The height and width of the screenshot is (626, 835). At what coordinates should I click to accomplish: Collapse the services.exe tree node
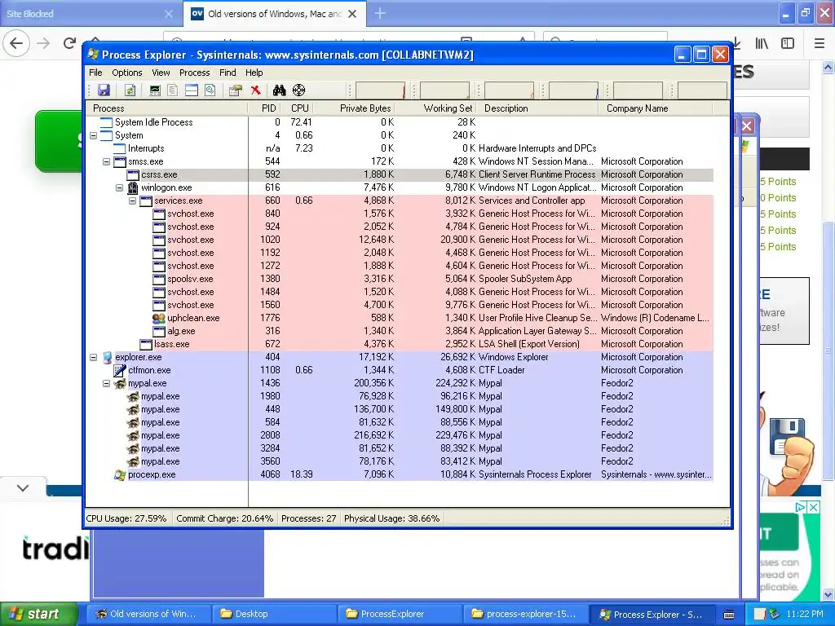pyautogui.click(x=133, y=201)
